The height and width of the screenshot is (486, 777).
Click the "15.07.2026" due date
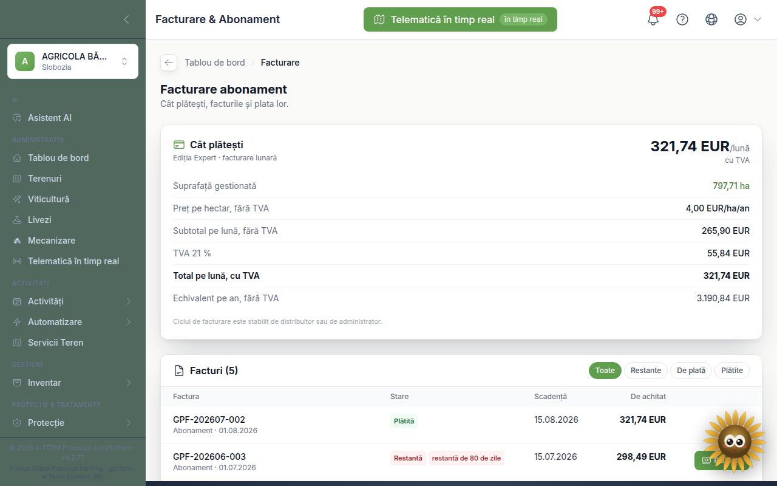coord(556,457)
